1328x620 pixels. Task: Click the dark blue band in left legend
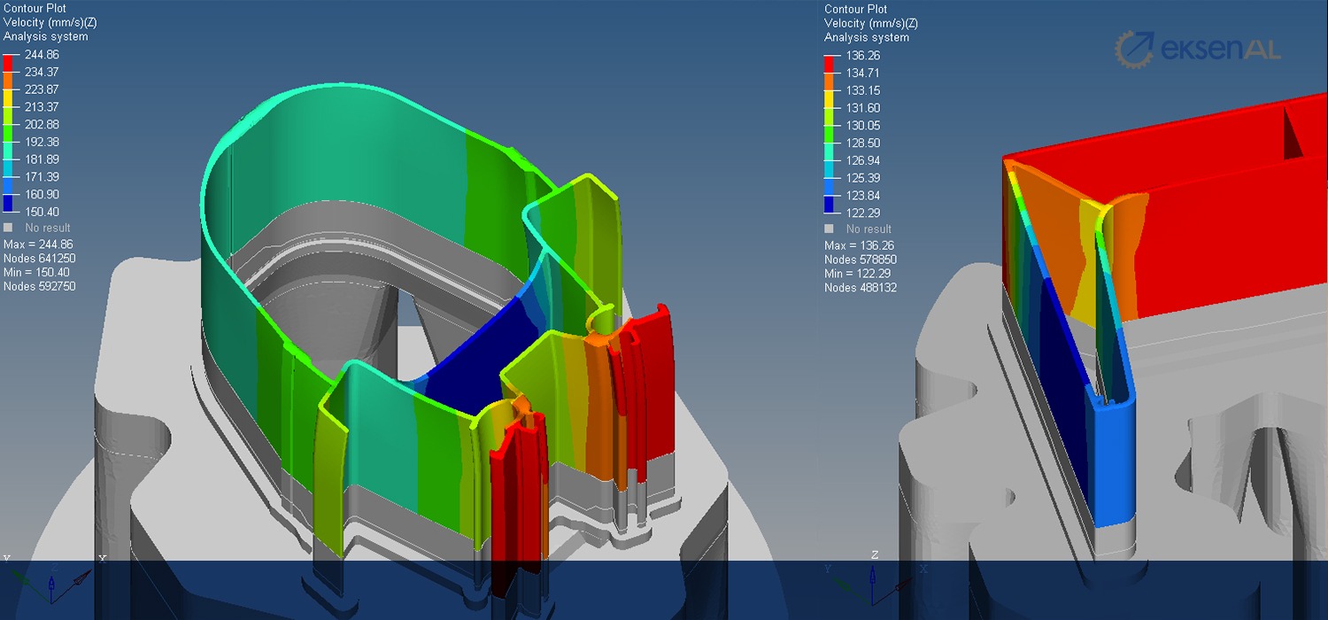(x=9, y=203)
